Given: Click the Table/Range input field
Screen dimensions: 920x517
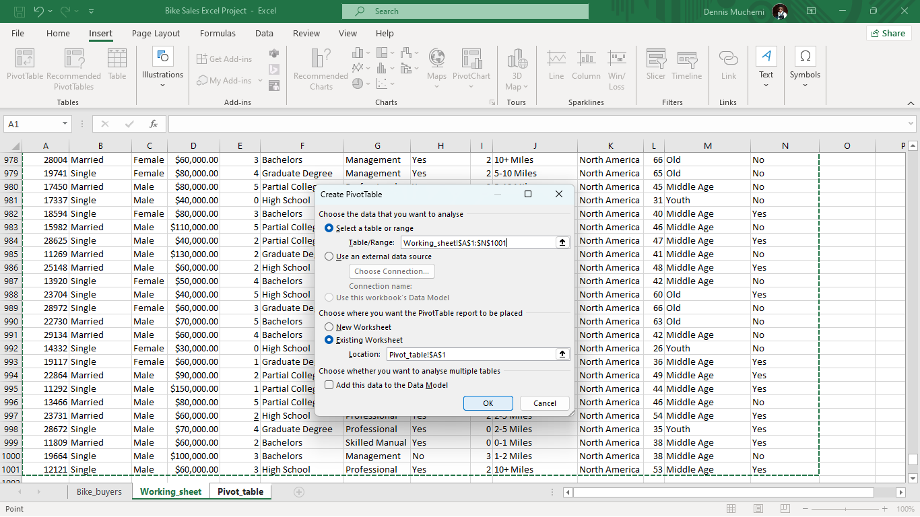Looking at the screenshot, I should pyautogui.click(x=478, y=242).
